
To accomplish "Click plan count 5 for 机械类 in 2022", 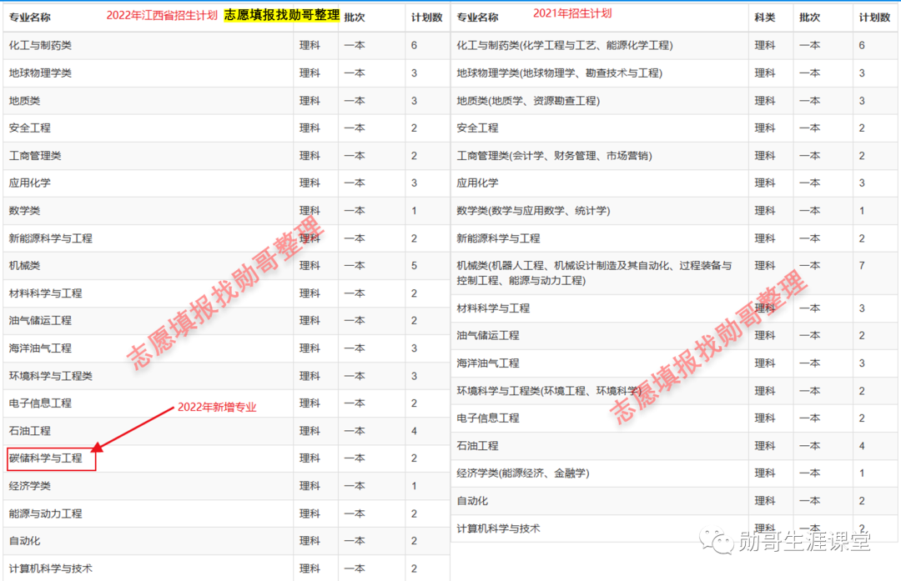I will 415,265.
